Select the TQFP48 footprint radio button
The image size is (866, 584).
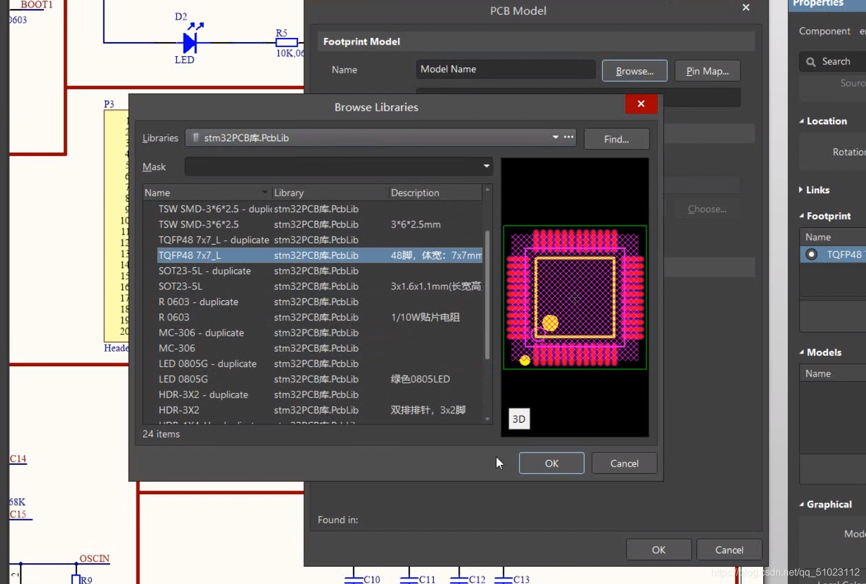point(812,254)
